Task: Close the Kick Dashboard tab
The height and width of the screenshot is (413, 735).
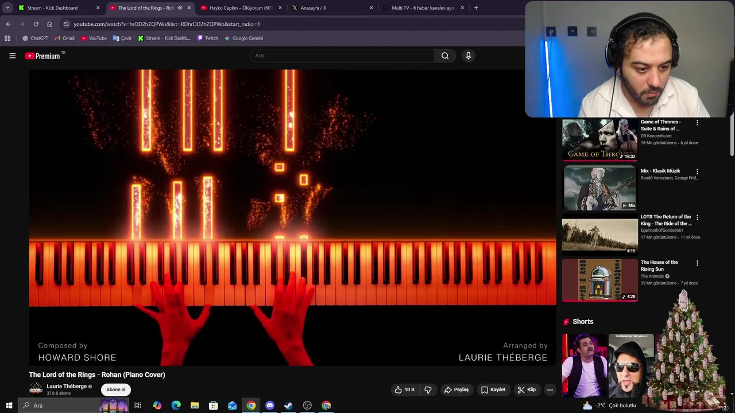Action: (x=98, y=8)
